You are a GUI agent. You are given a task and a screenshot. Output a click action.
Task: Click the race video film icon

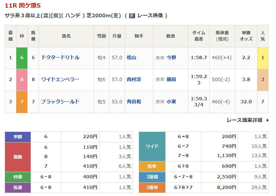132,16
